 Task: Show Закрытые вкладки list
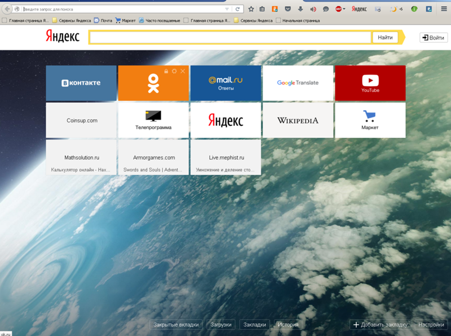click(x=176, y=325)
